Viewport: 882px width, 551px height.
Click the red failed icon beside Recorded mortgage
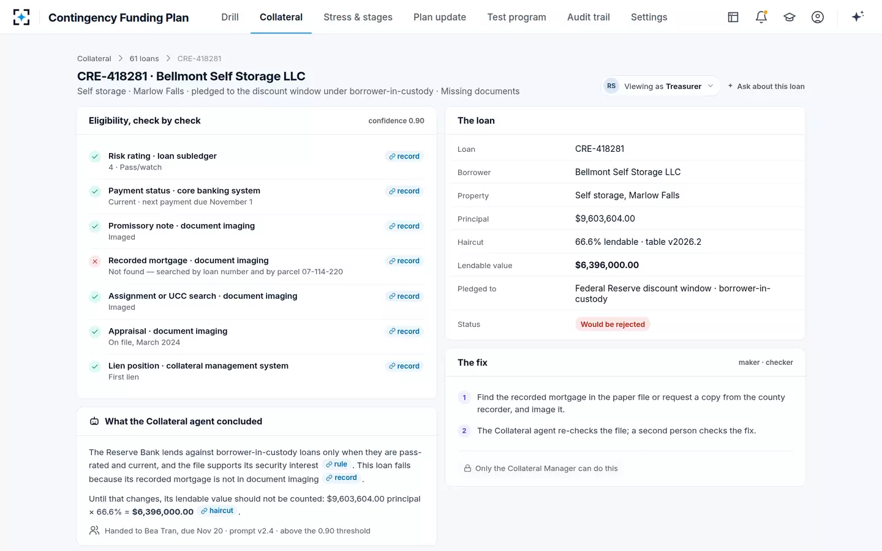(95, 261)
